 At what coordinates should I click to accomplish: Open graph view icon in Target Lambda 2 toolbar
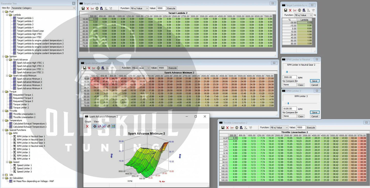coord(92,8)
